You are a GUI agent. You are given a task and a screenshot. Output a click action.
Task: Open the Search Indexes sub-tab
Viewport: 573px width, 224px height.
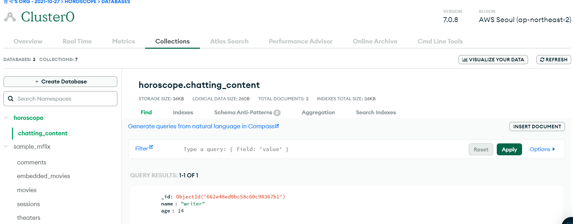376,113
